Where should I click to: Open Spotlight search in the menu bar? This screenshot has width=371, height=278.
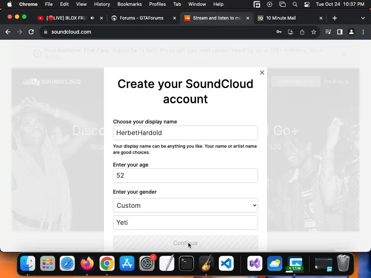[295, 4]
